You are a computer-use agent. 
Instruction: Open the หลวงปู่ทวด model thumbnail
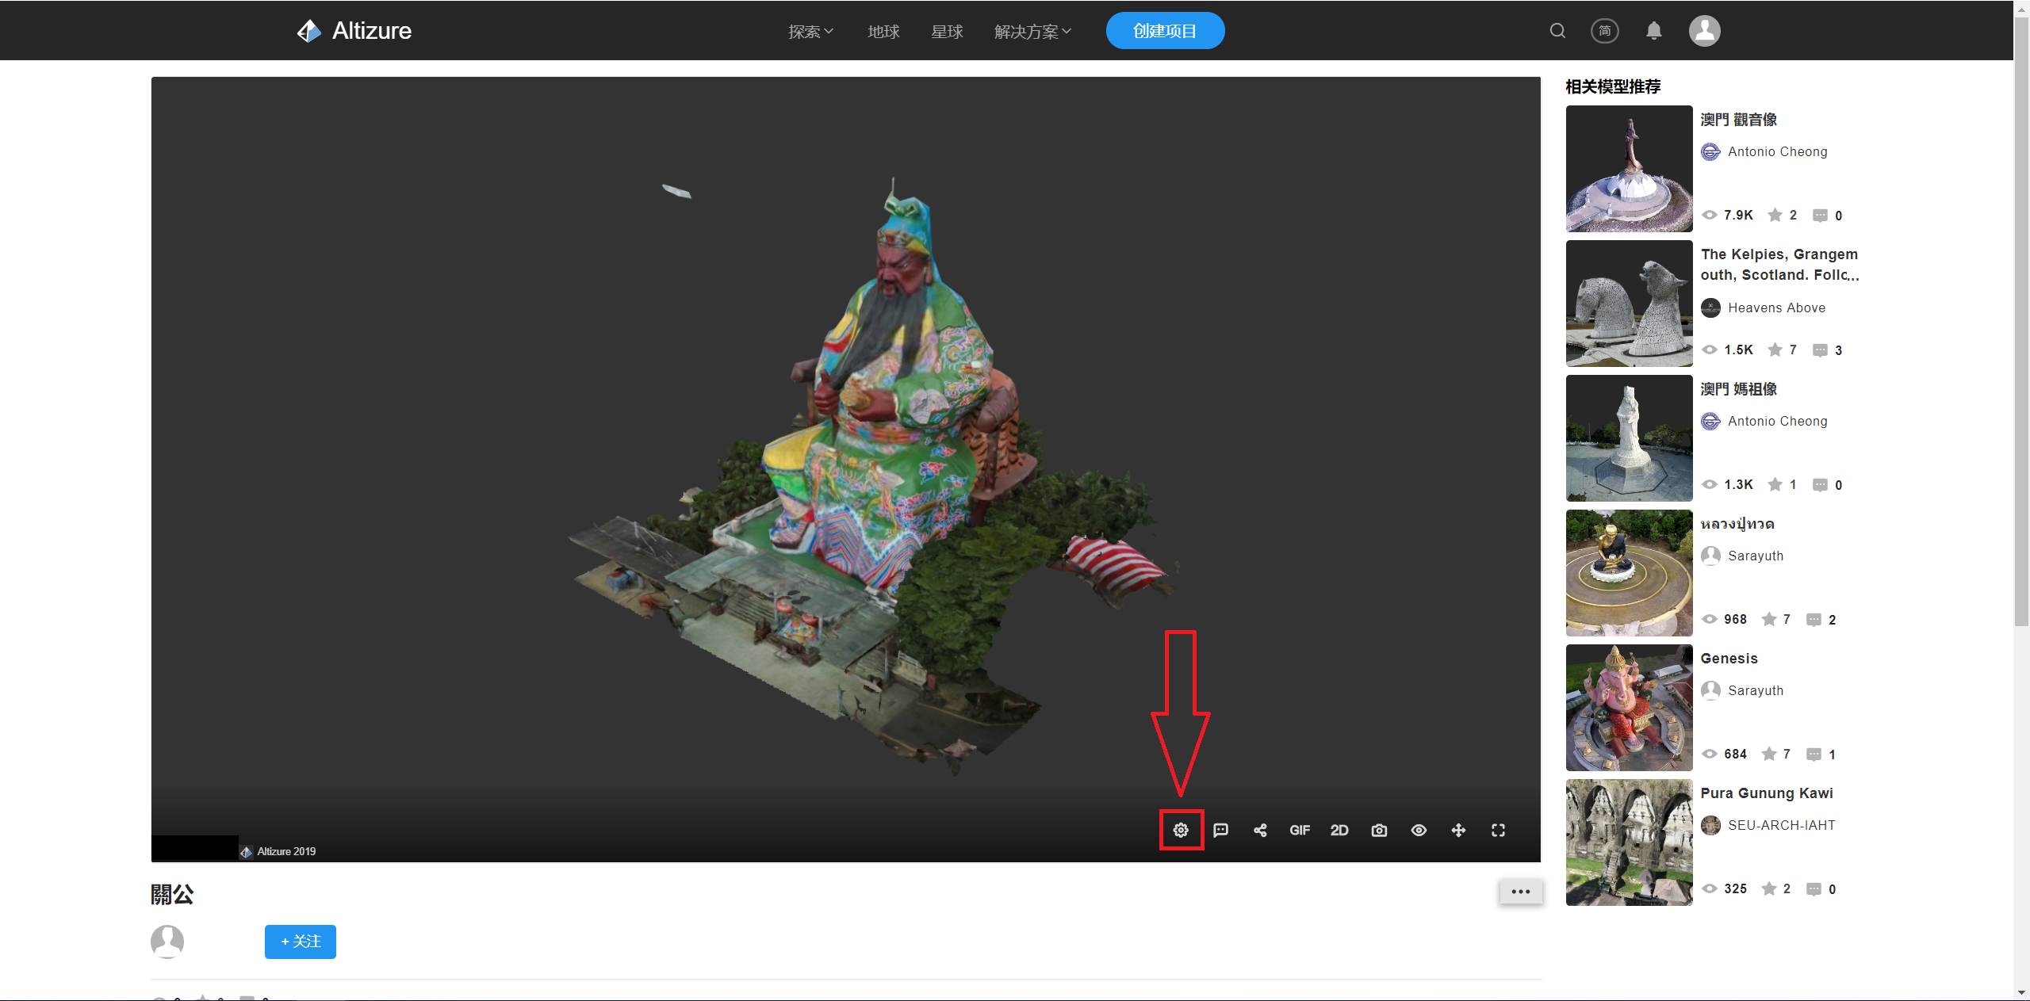click(1629, 572)
